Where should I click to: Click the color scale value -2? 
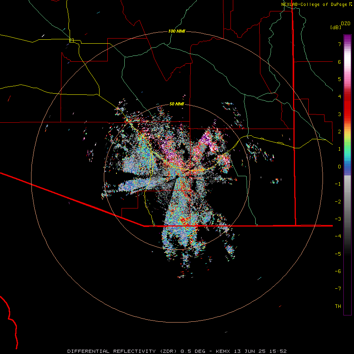pyautogui.click(x=338, y=202)
